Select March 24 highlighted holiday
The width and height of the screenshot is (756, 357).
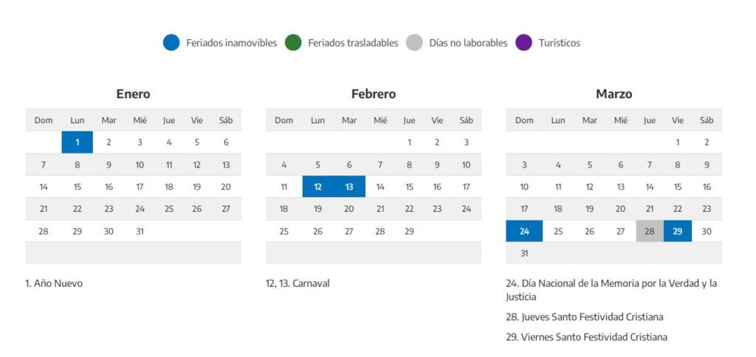pos(524,231)
